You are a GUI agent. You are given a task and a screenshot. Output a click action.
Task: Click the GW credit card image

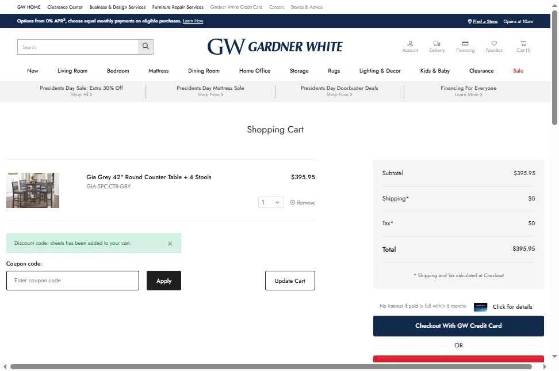[x=480, y=307]
